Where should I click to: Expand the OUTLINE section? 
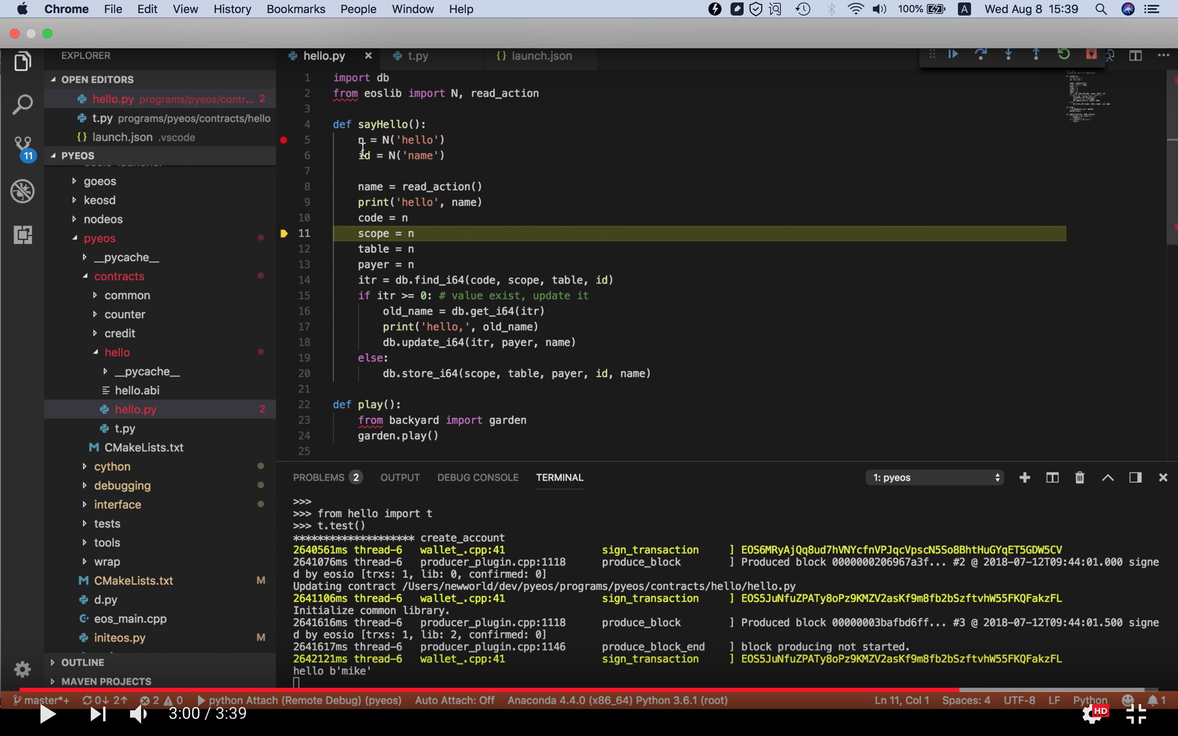point(82,662)
